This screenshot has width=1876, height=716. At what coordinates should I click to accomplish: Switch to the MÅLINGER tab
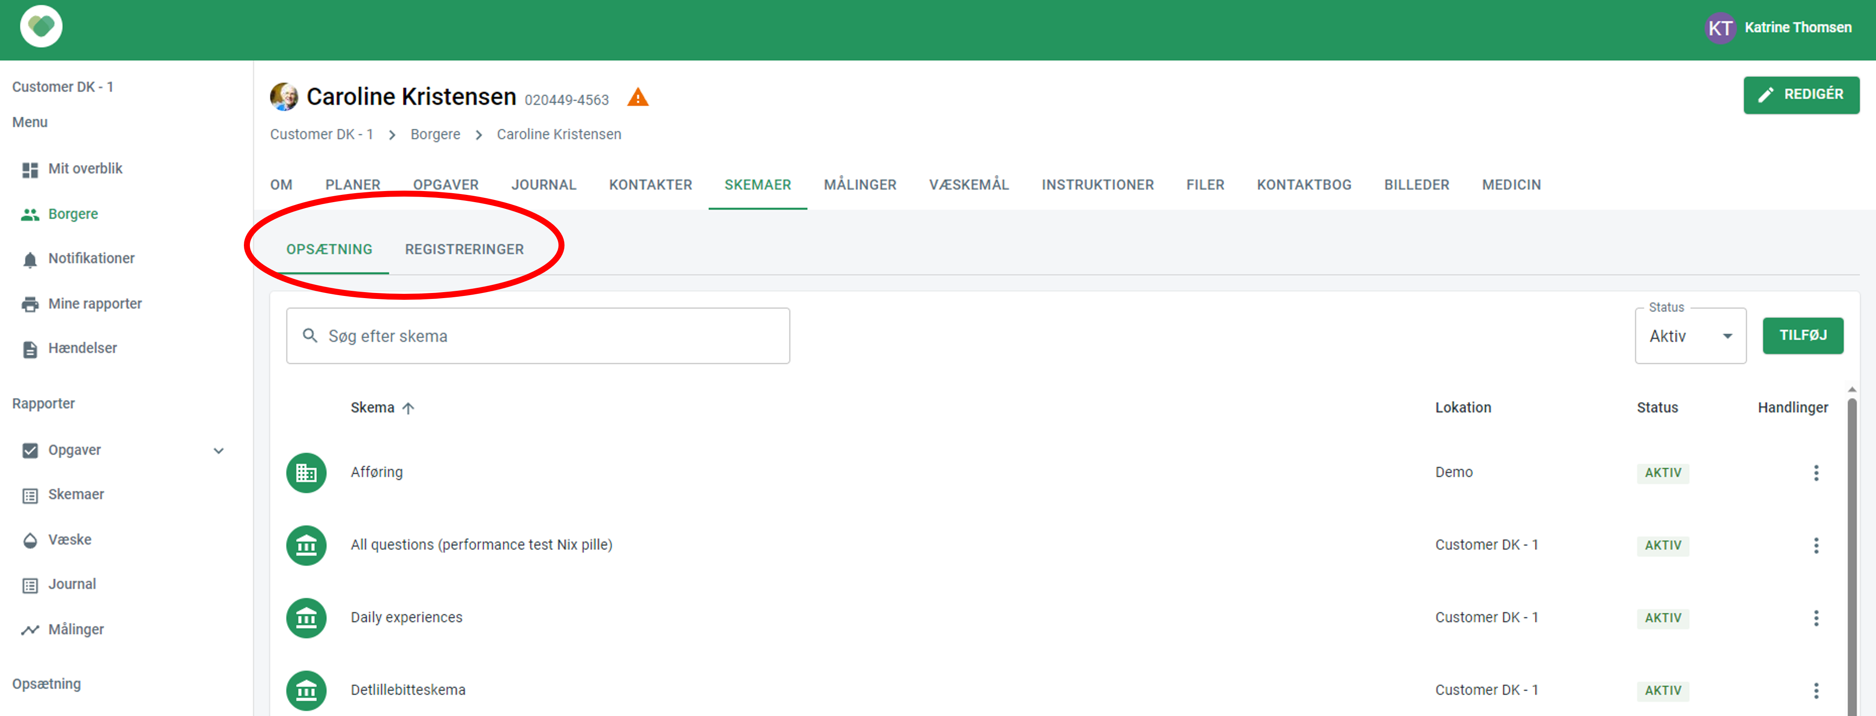(x=860, y=185)
